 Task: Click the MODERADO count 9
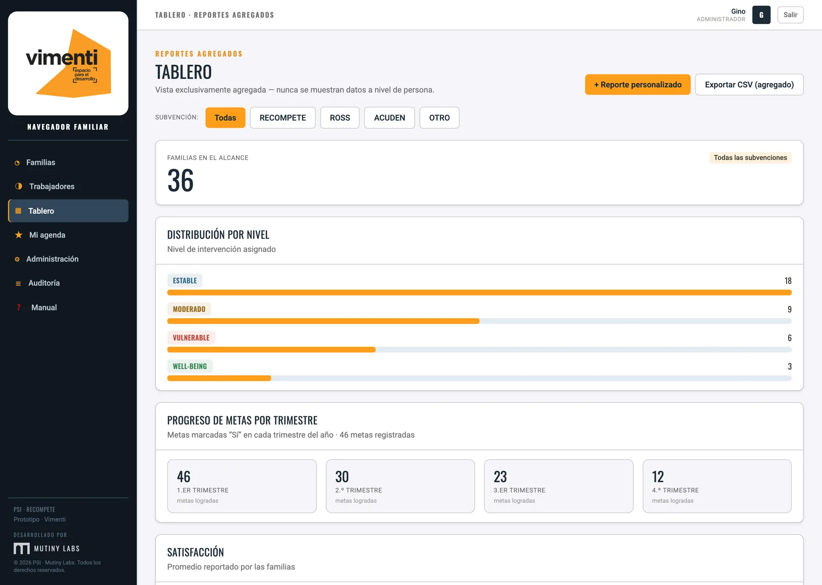790,309
